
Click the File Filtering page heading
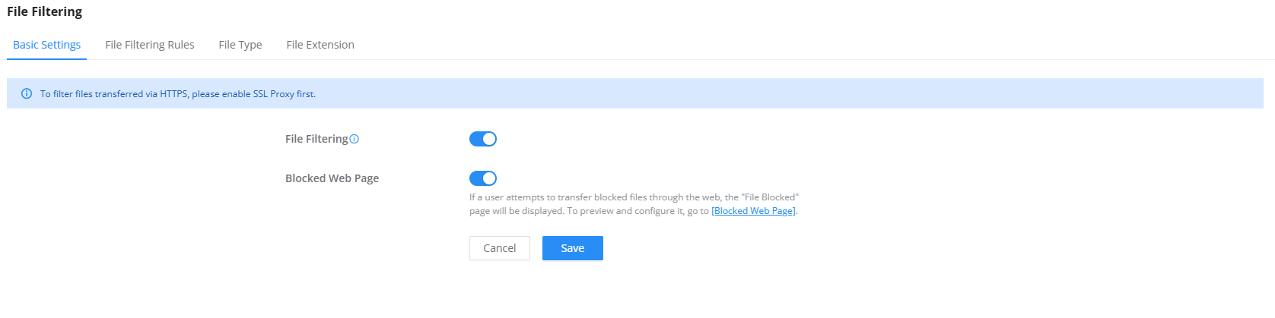[45, 11]
